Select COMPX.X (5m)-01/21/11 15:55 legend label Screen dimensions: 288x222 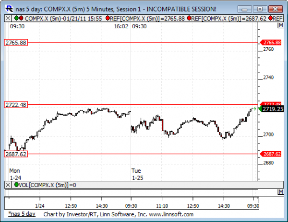63,19
